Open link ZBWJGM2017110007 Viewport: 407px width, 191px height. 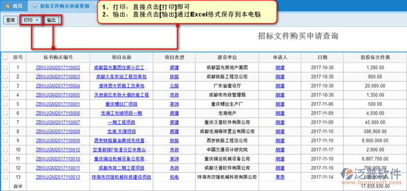(x=58, y=122)
